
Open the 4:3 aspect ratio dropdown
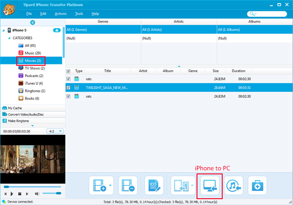[x=55, y=131]
